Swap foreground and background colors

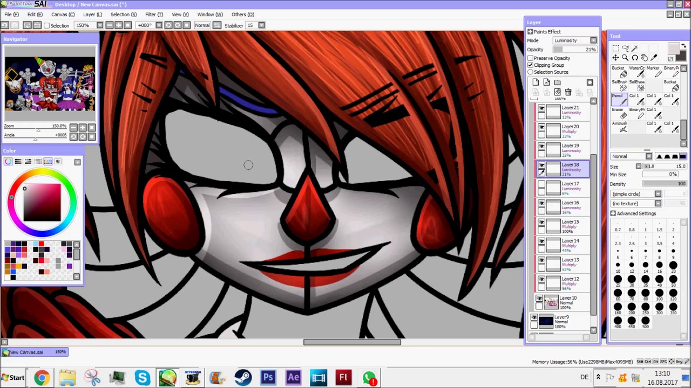tap(684, 46)
